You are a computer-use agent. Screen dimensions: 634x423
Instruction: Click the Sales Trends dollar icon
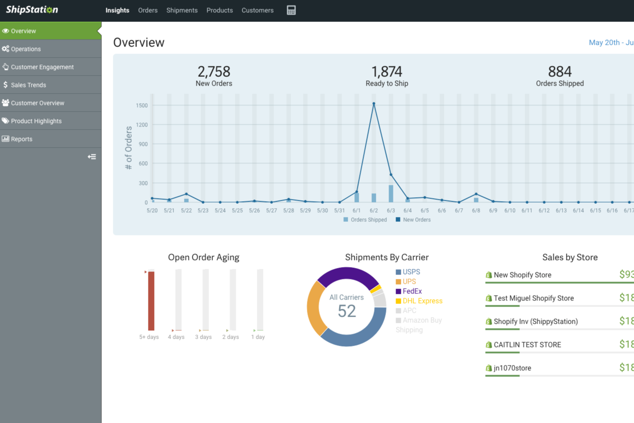click(x=6, y=85)
